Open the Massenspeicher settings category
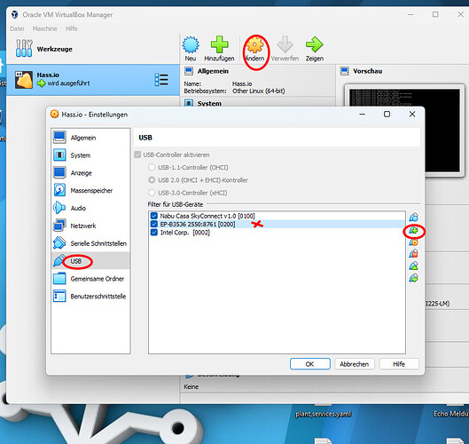 91,191
